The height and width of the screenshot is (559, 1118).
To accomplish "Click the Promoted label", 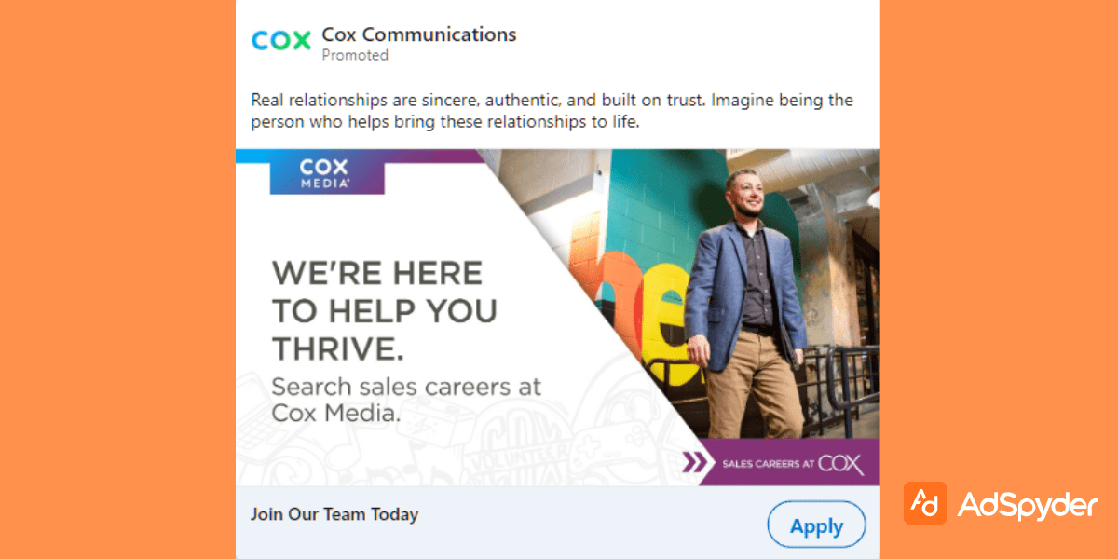I will 355,56.
